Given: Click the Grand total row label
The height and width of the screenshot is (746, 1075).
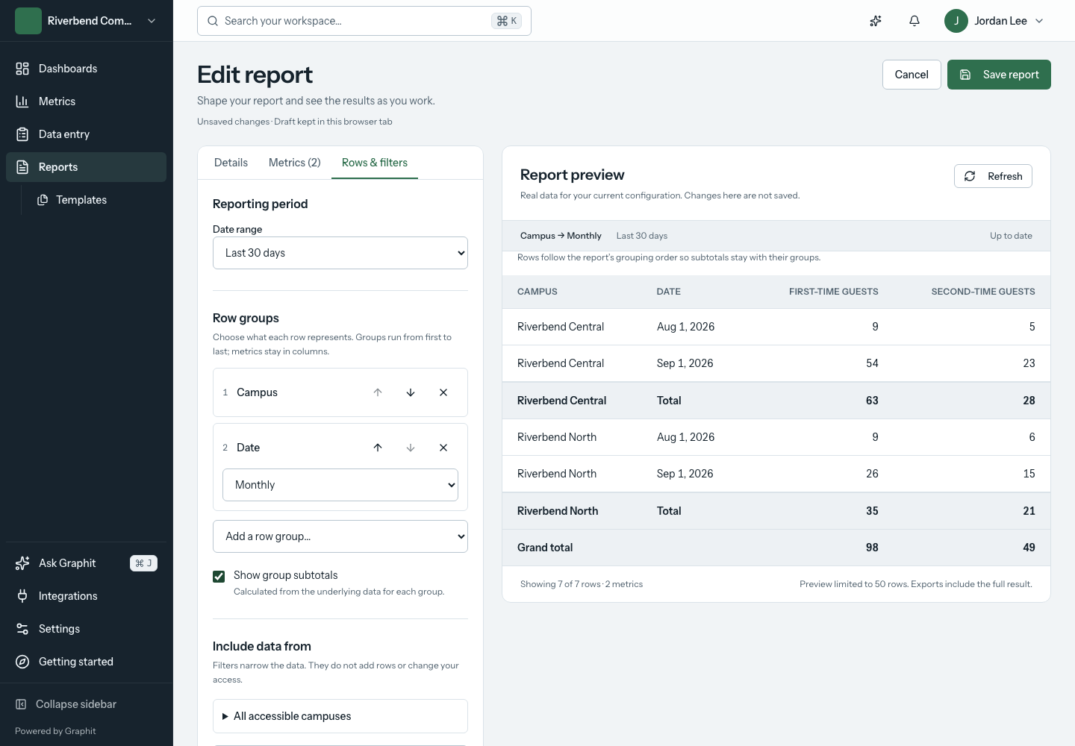Looking at the screenshot, I should (545, 548).
